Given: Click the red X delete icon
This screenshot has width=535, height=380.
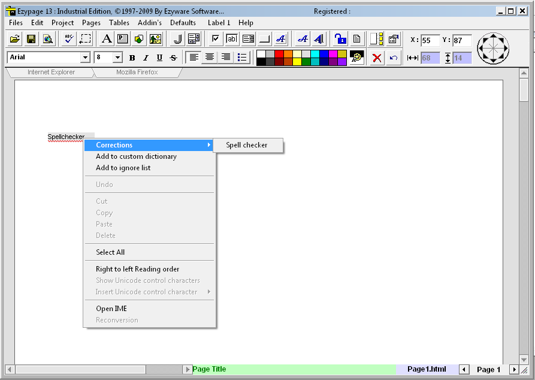Looking at the screenshot, I should pyautogui.click(x=377, y=58).
